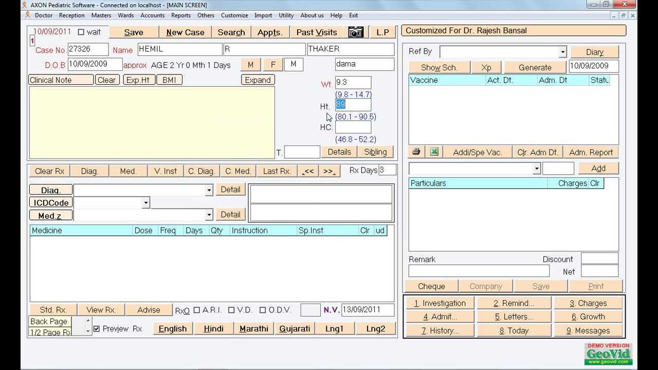Expand the Med.z combo box arrow

tap(209, 215)
